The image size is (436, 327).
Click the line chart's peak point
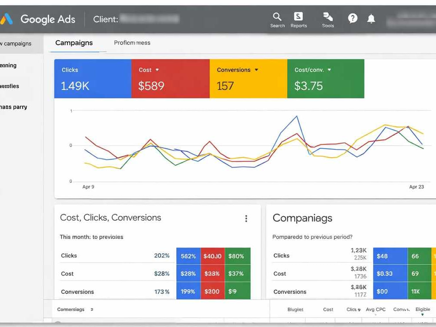coord(296,116)
